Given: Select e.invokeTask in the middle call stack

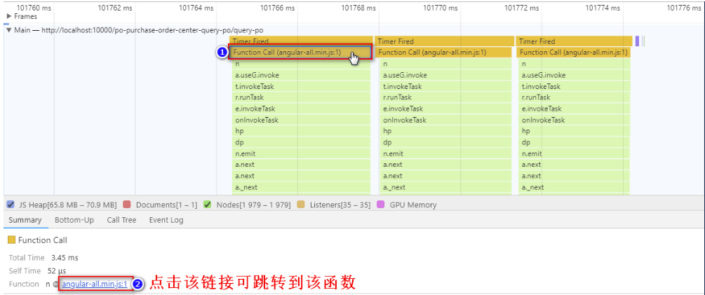Looking at the screenshot, I should pyautogui.click(x=445, y=109).
